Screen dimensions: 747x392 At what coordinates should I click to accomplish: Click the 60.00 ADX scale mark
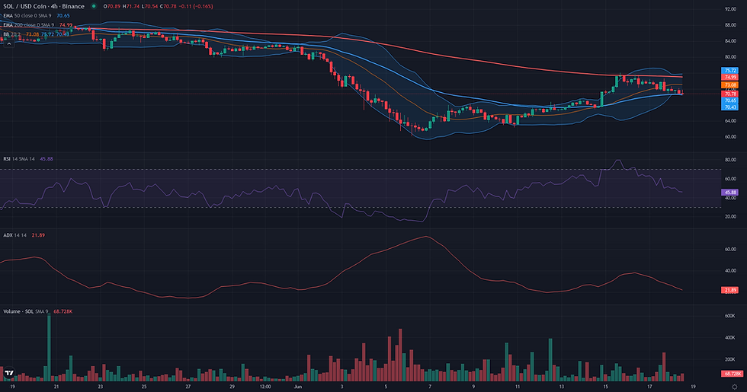tap(730, 250)
